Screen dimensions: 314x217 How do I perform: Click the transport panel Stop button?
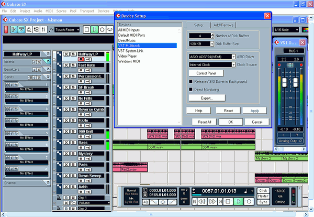point(228,201)
